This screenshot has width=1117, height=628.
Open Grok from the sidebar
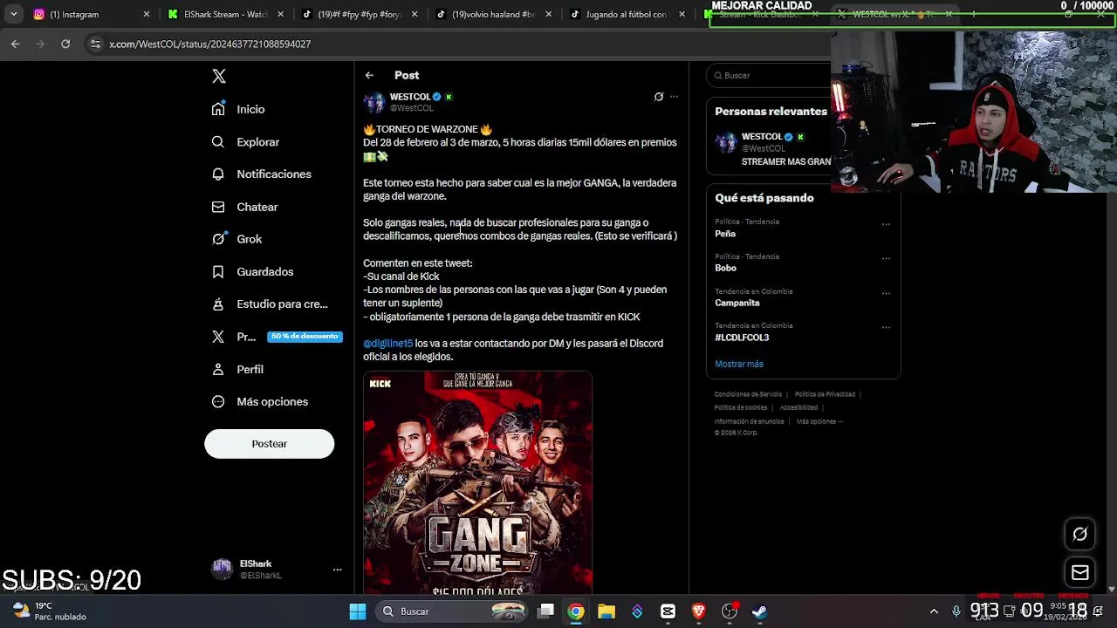click(x=236, y=239)
